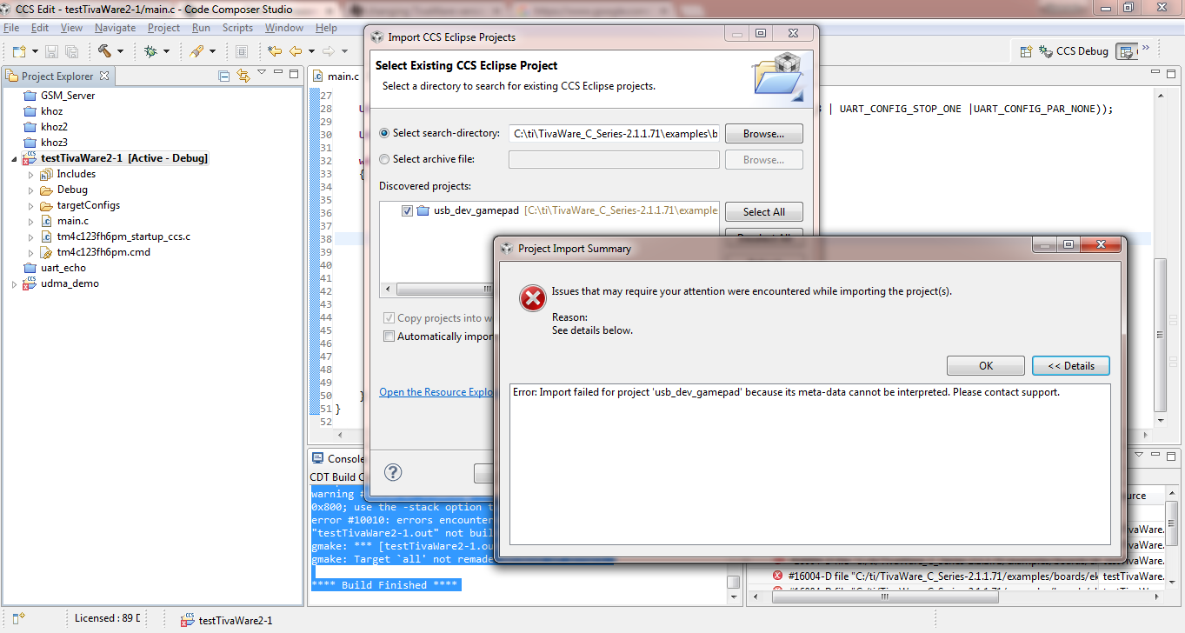The width and height of the screenshot is (1185, 633).
Task: Select the khoz project
Action: 43,111
